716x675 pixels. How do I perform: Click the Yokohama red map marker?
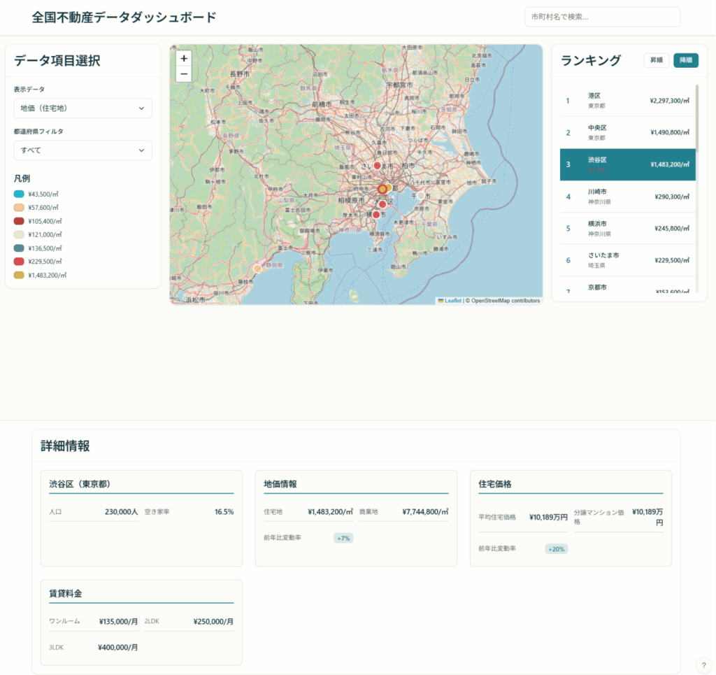tap(376, 214)
